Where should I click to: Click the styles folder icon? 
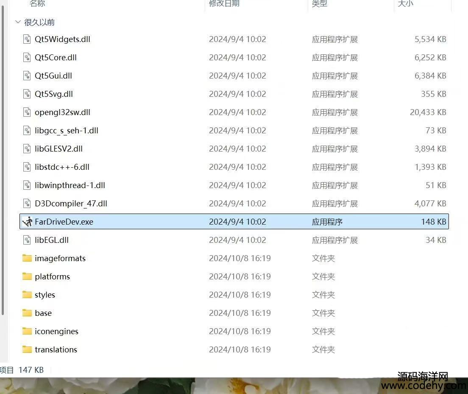pyautogui.click(x=27, y=295)
